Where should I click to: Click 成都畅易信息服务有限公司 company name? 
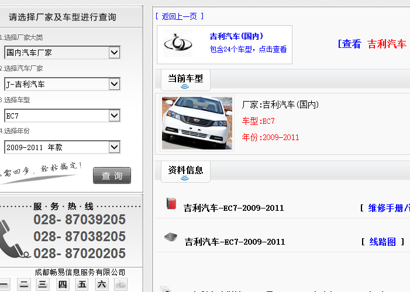click(80, 272)
